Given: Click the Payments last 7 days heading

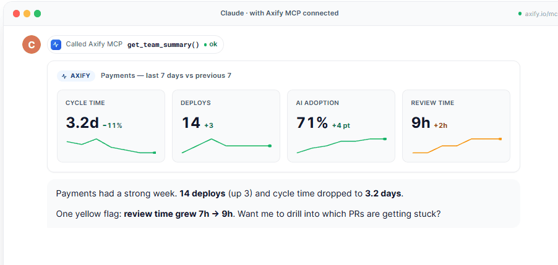Looking at the screenshot, I should click(166, 75).
